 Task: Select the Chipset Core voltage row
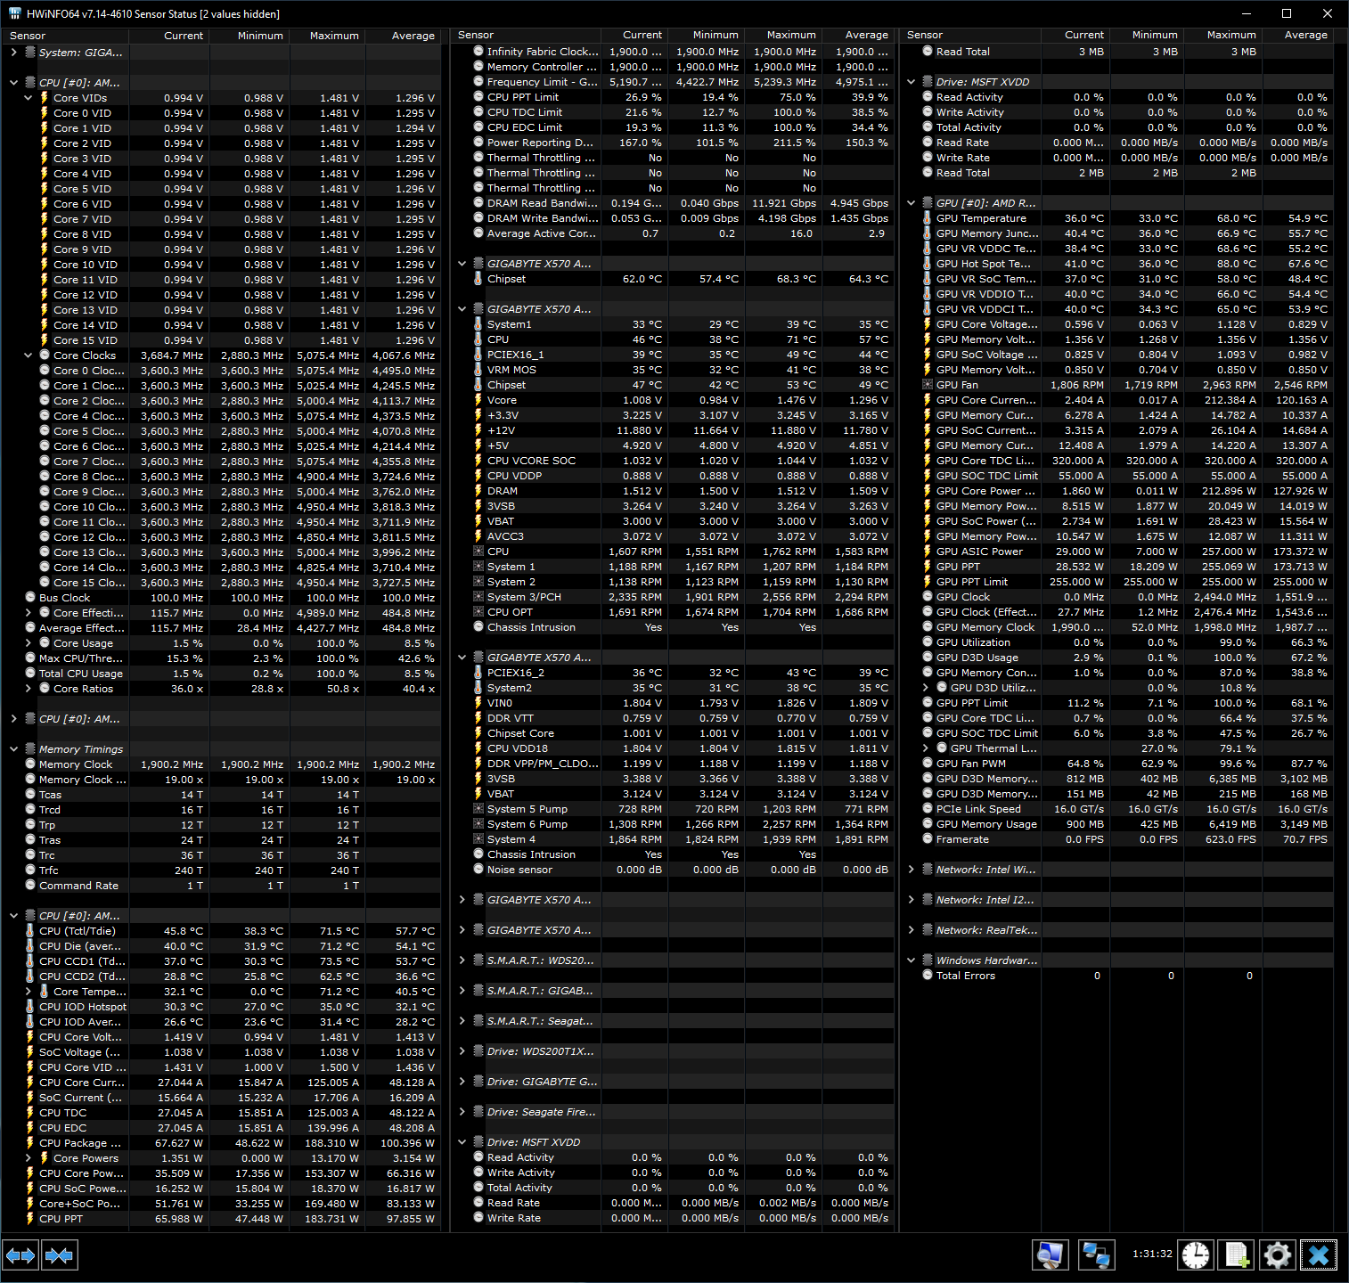click(674, 733)
